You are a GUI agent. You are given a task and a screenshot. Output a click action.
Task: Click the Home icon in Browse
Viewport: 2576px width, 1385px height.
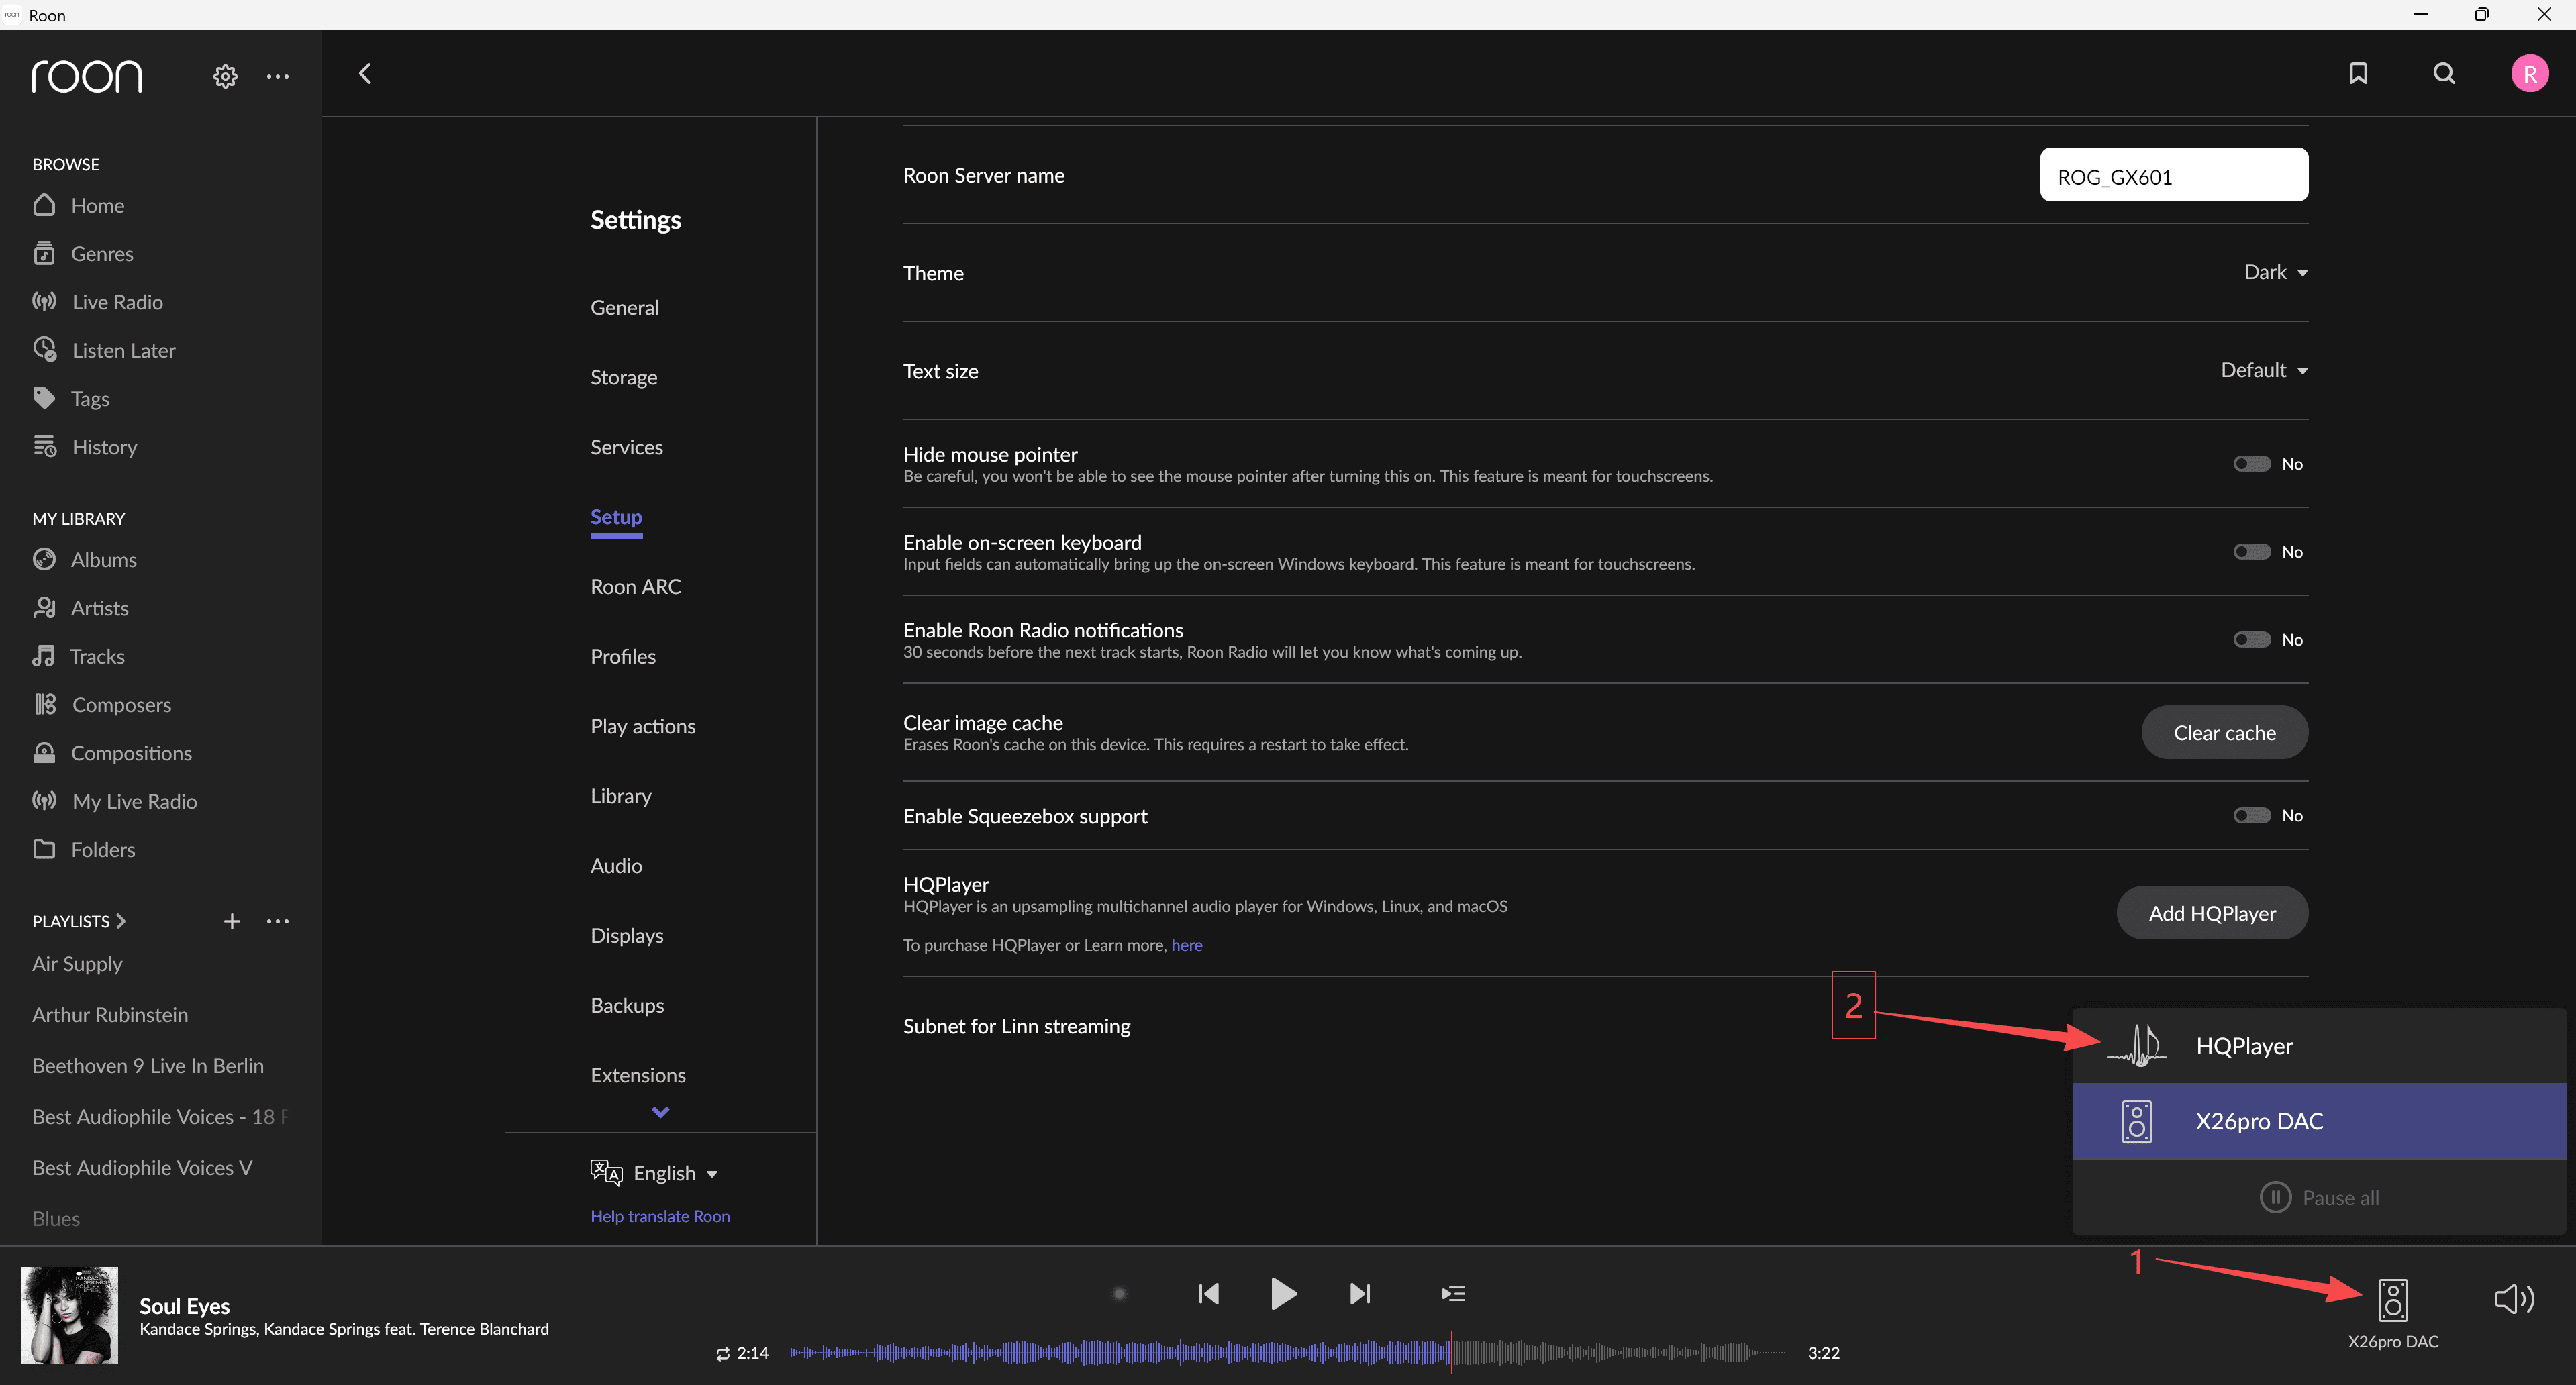44,205
